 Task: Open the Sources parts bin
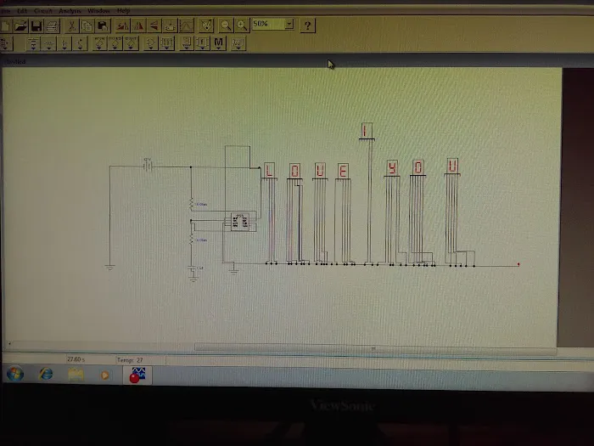coord(33,43)
